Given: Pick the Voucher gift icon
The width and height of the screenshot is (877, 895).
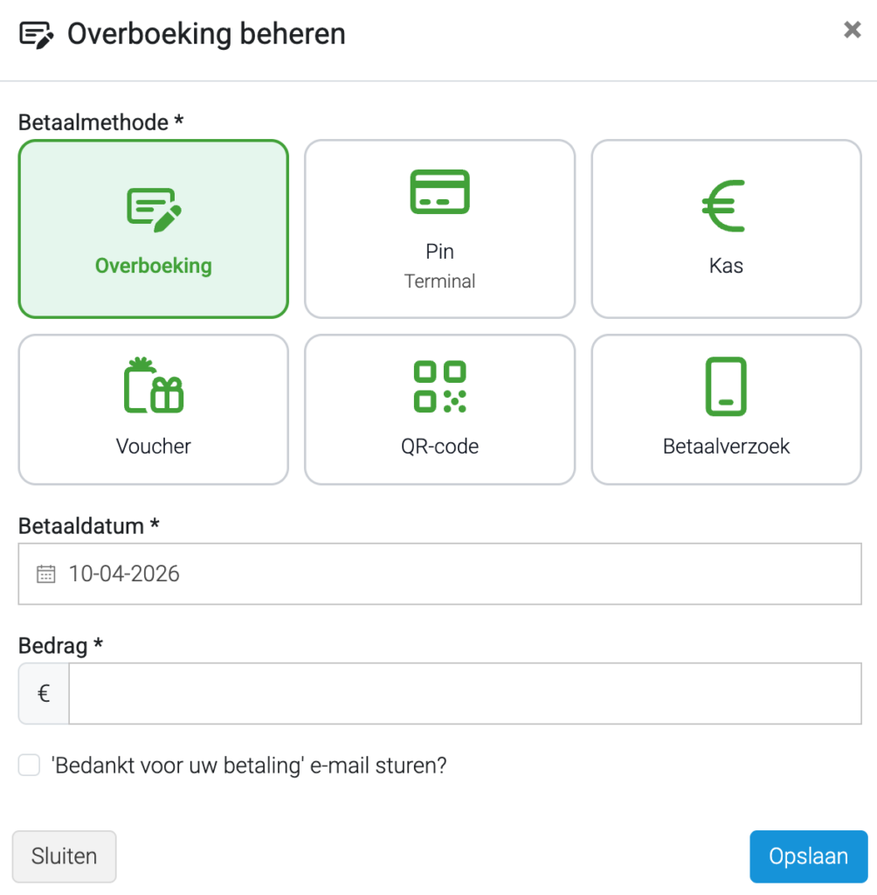Looking at the screenshot, I should [154, 385].
